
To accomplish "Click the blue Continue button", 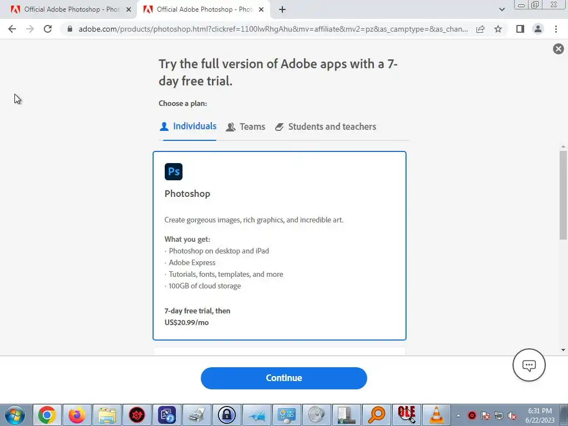I will coord(283,378).
